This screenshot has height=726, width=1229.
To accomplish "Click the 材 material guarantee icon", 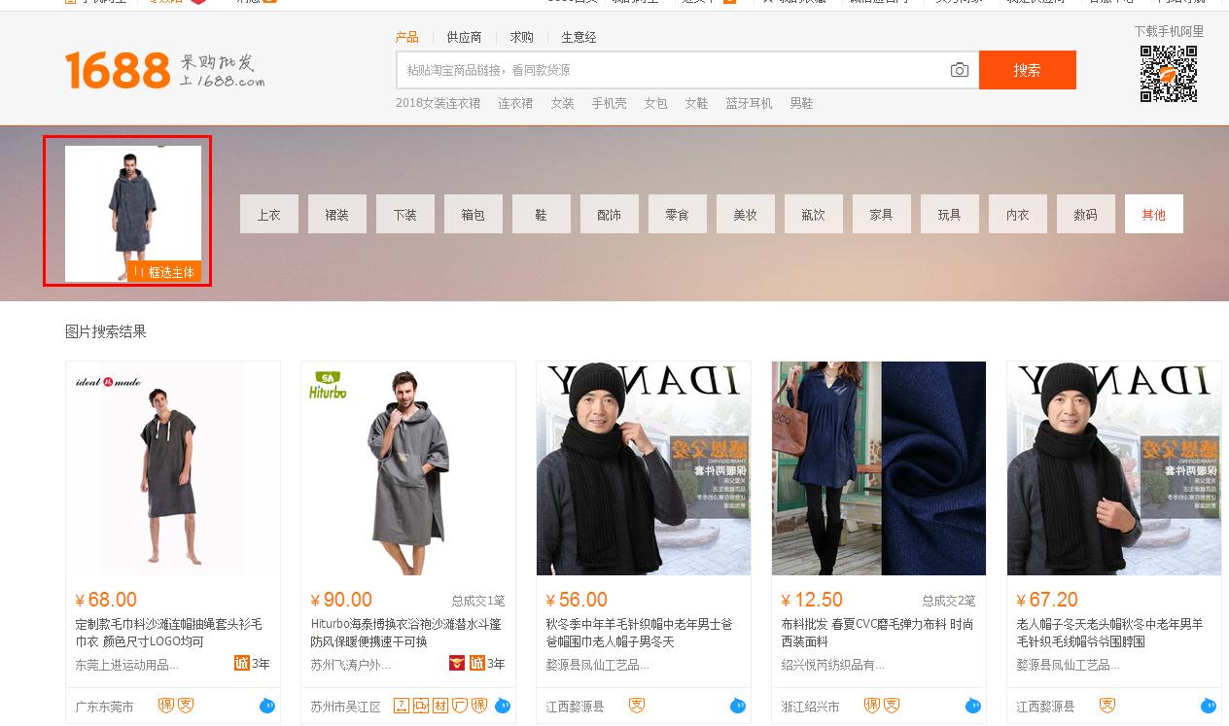I will tap(440, 706).
